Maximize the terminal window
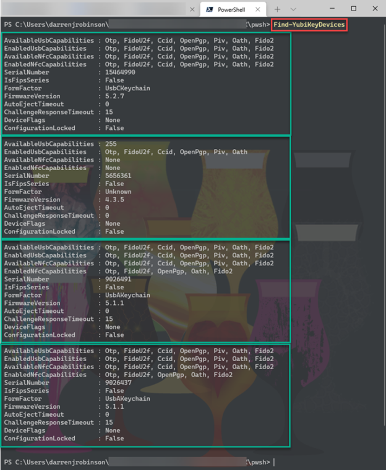Viewport: 386px width, 470px height. coord(354,9)
